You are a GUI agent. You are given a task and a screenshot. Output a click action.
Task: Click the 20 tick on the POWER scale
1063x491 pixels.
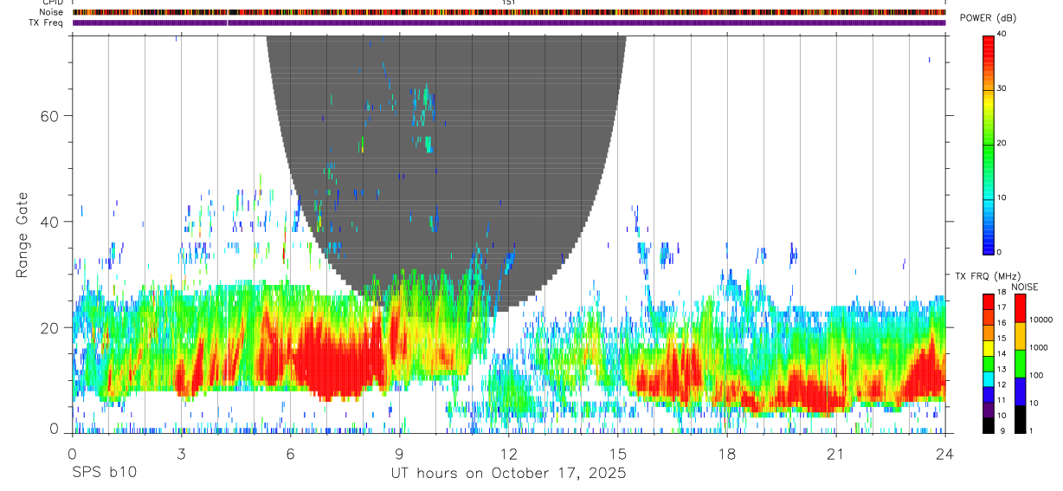(1002, 143)
